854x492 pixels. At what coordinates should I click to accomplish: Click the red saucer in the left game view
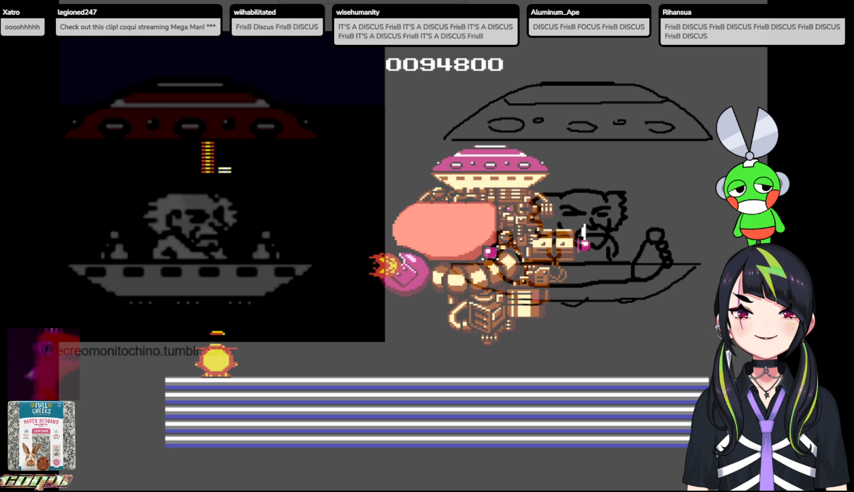pos(191,110)
